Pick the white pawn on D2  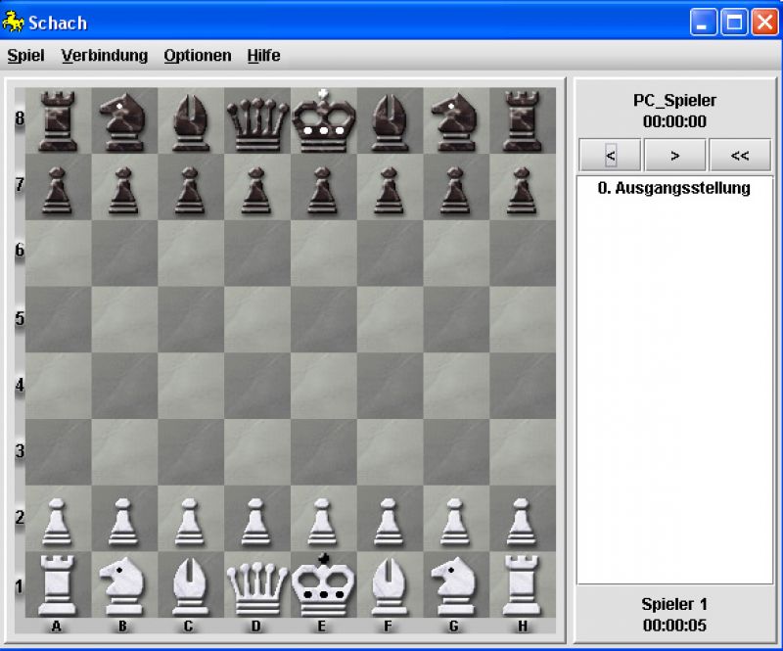point(256,522)
